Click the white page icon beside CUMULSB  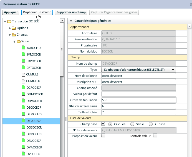click(24, 81)
